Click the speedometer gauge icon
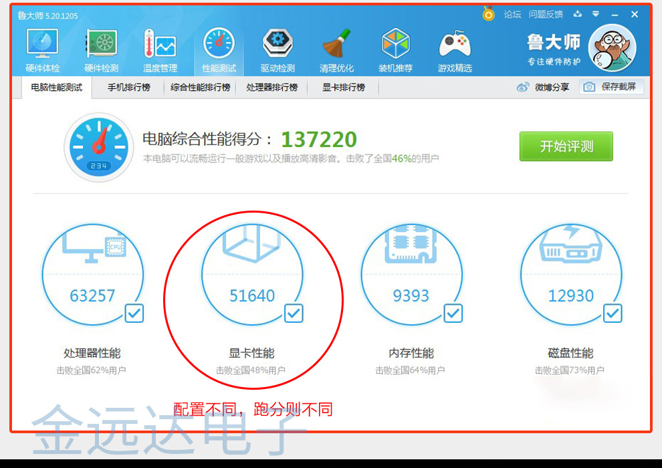Screen dimensions: 662x468 click(99, 147)
